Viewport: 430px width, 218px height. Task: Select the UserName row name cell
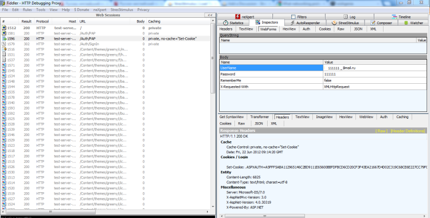[272, 68]
